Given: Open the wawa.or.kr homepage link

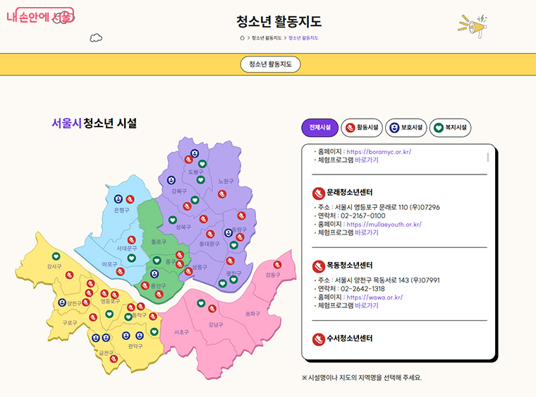Looking at the screenshot, I should point(374,297).
